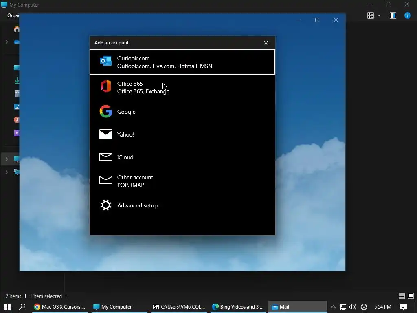Click the '2 items' status text
This screenshot has width=417, height=313.
(x=13, y=296)
